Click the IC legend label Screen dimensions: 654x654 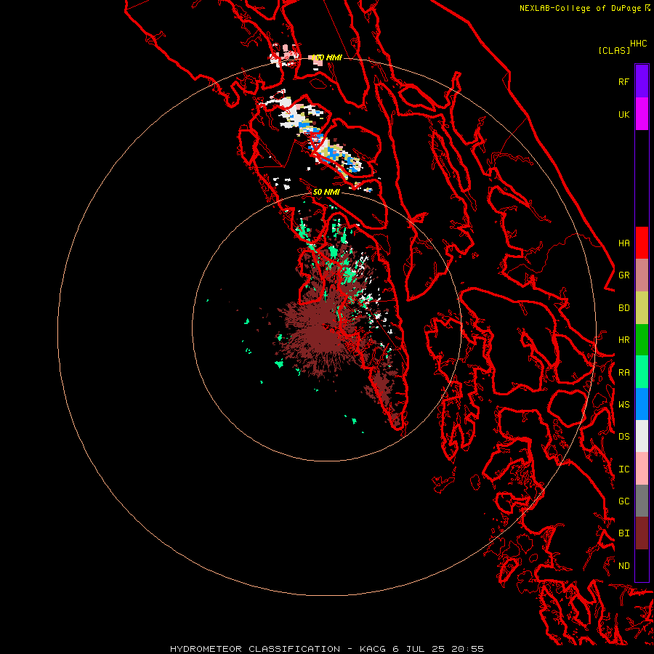(x=623, y=469)
